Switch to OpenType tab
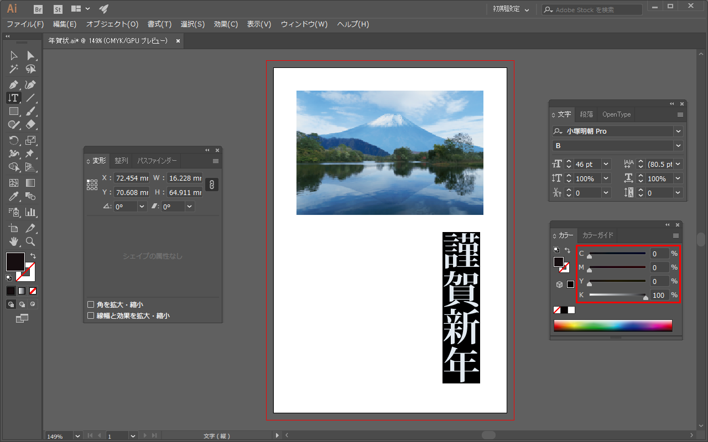The height and width of the screenshot is (442, 708). [x=616, y=114]
